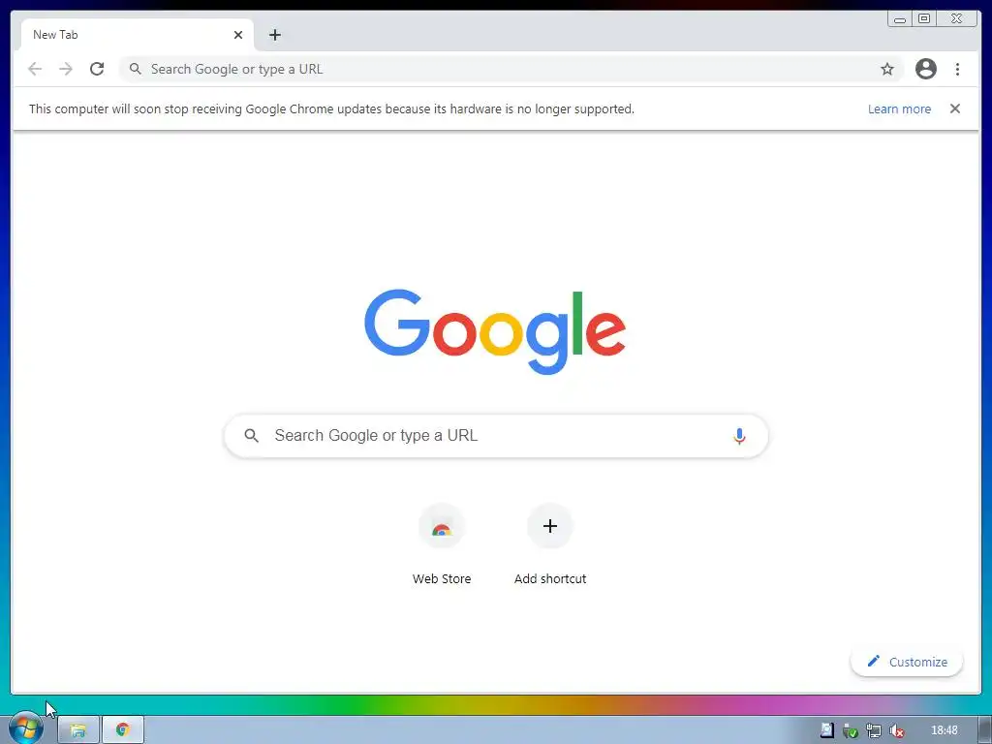Click the address bar field
Viewport: 992px width, 744px height.
[x=511, y=69]
